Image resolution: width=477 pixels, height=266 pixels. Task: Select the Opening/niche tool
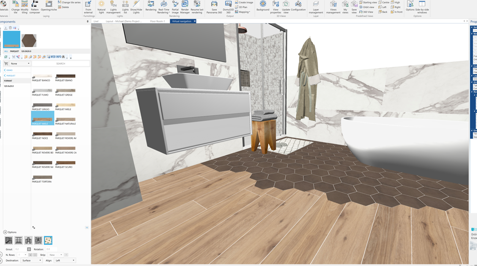(x=48, y=6)
